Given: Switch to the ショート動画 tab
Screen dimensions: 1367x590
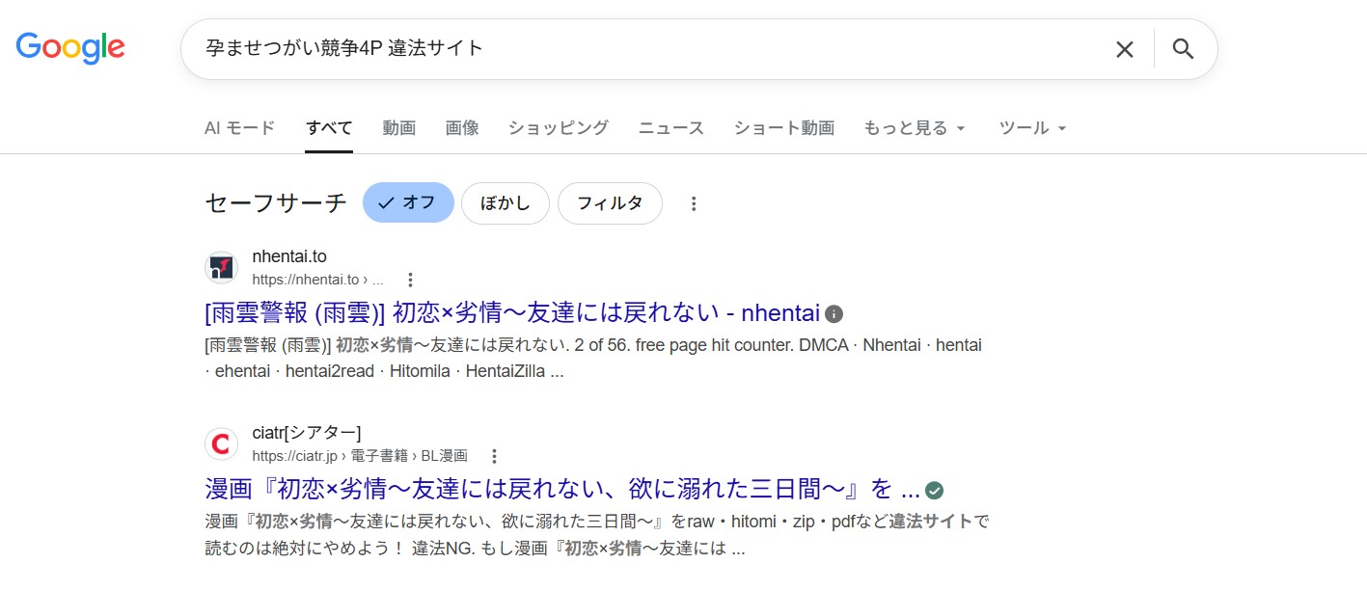Looking at the screenshot, I should tap(784, 128).
